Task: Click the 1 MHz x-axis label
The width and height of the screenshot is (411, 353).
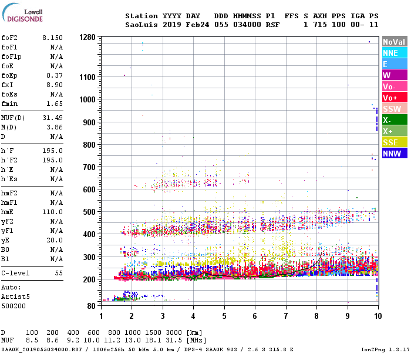Action: click(101, 316)
